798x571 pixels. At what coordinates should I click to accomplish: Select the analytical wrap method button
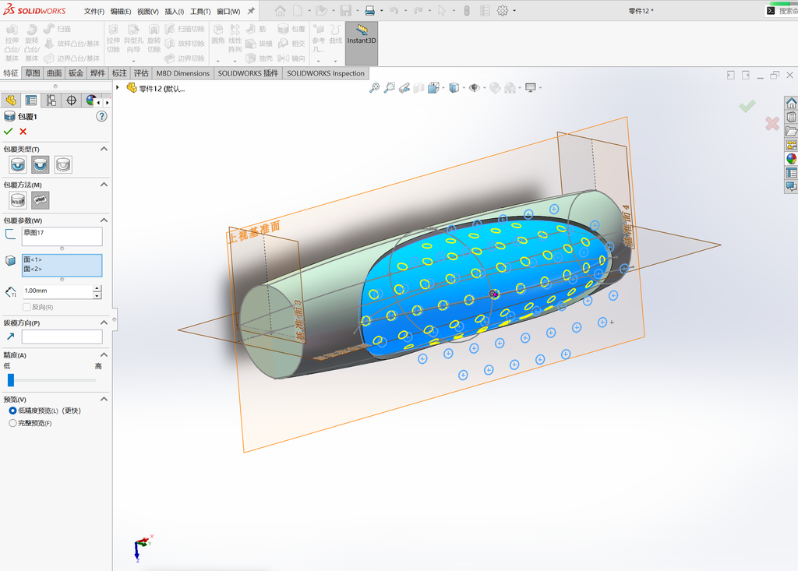tap(18, 200)
